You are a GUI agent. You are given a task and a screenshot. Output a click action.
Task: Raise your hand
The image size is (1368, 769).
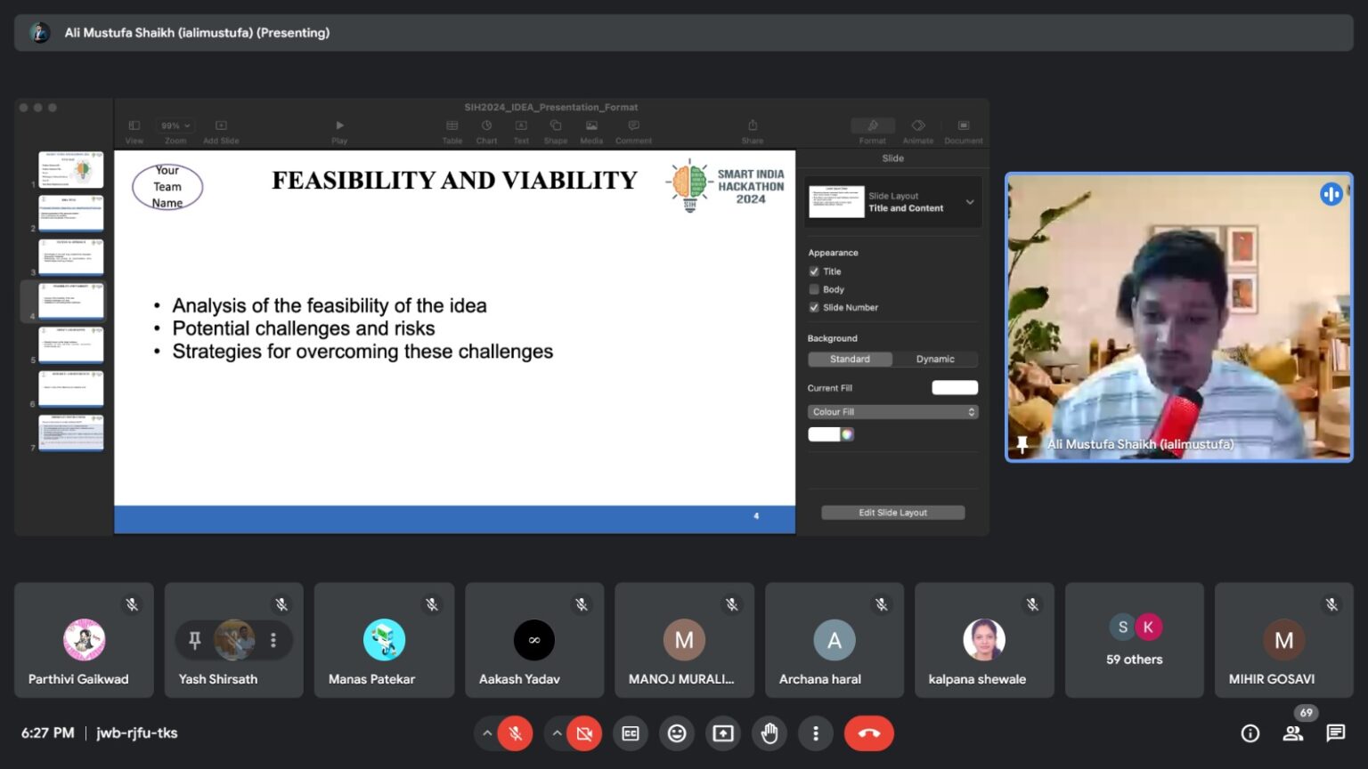769,733
